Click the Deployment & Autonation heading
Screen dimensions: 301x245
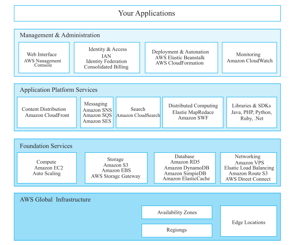pyautogui.click(x=180, y=52)
